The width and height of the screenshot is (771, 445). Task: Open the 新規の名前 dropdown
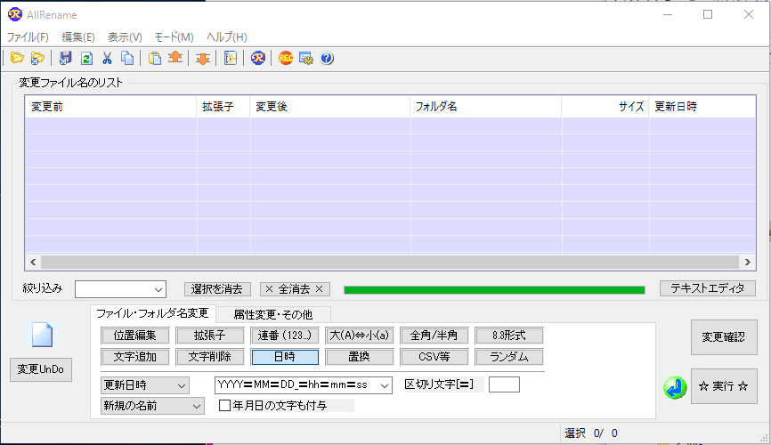click(x=152, y=406)
